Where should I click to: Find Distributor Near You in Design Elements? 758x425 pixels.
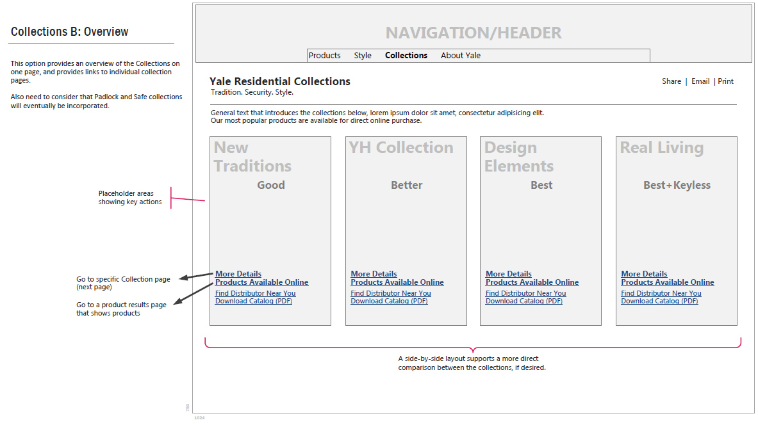point(525,294)
